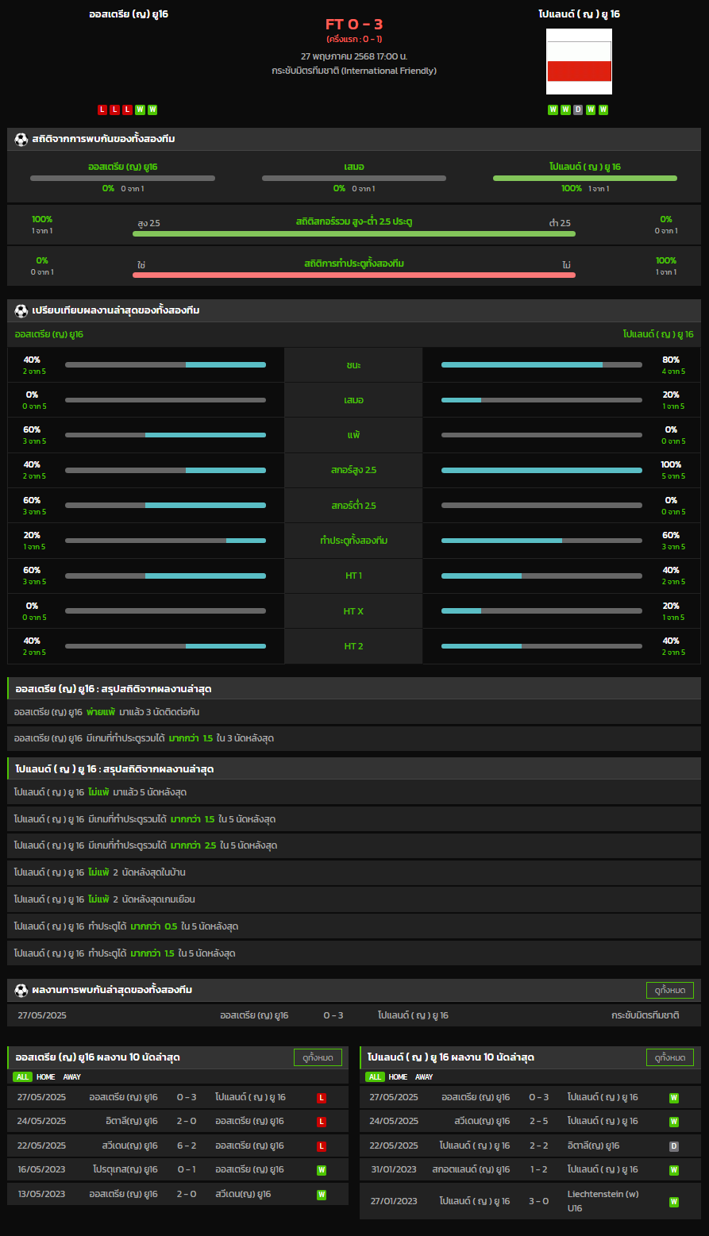Click Poland row มากกว่า 2.5 ใน 5 นัดหลังสุด
The width and height of the screenshot is (709, 1236).
[354, 845]
